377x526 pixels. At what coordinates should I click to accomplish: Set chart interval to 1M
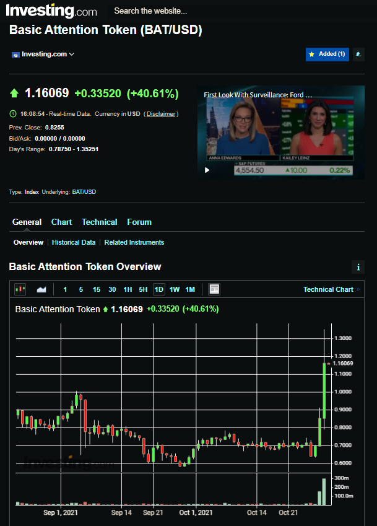pyautogui.click(x=190, y=289)
